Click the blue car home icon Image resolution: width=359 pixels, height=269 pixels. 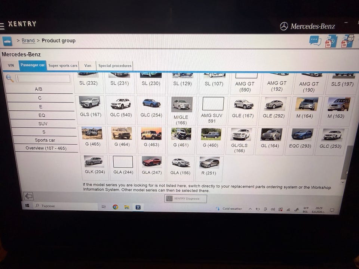pyautogui.click(x=7, y=41)
